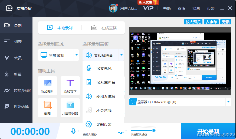Expand the microphone device arrow
Viewport: 236px width, 139px height.
(x=78, y=131)
